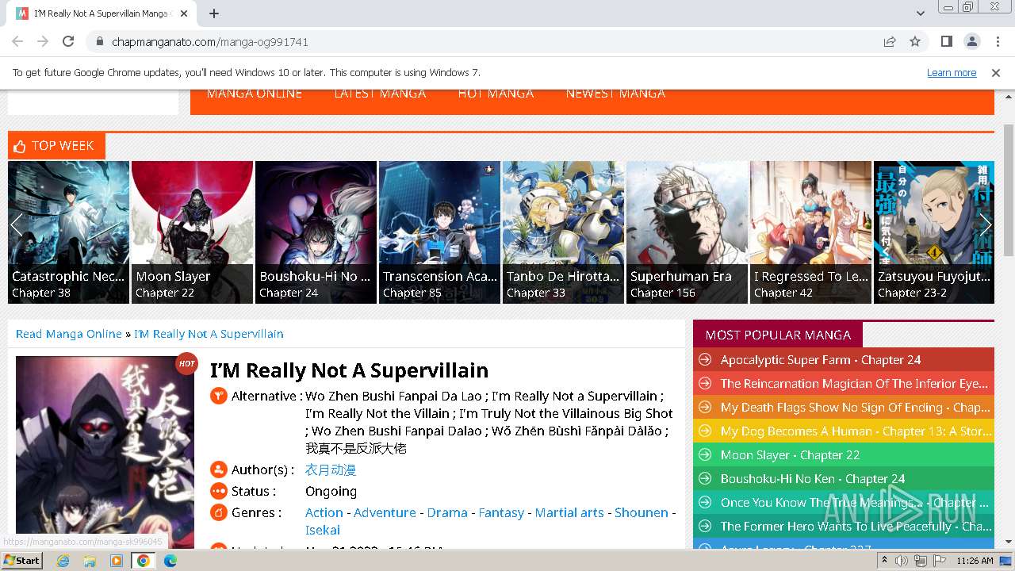Open the Chrome three-dot menu

[x=997, y=41]
